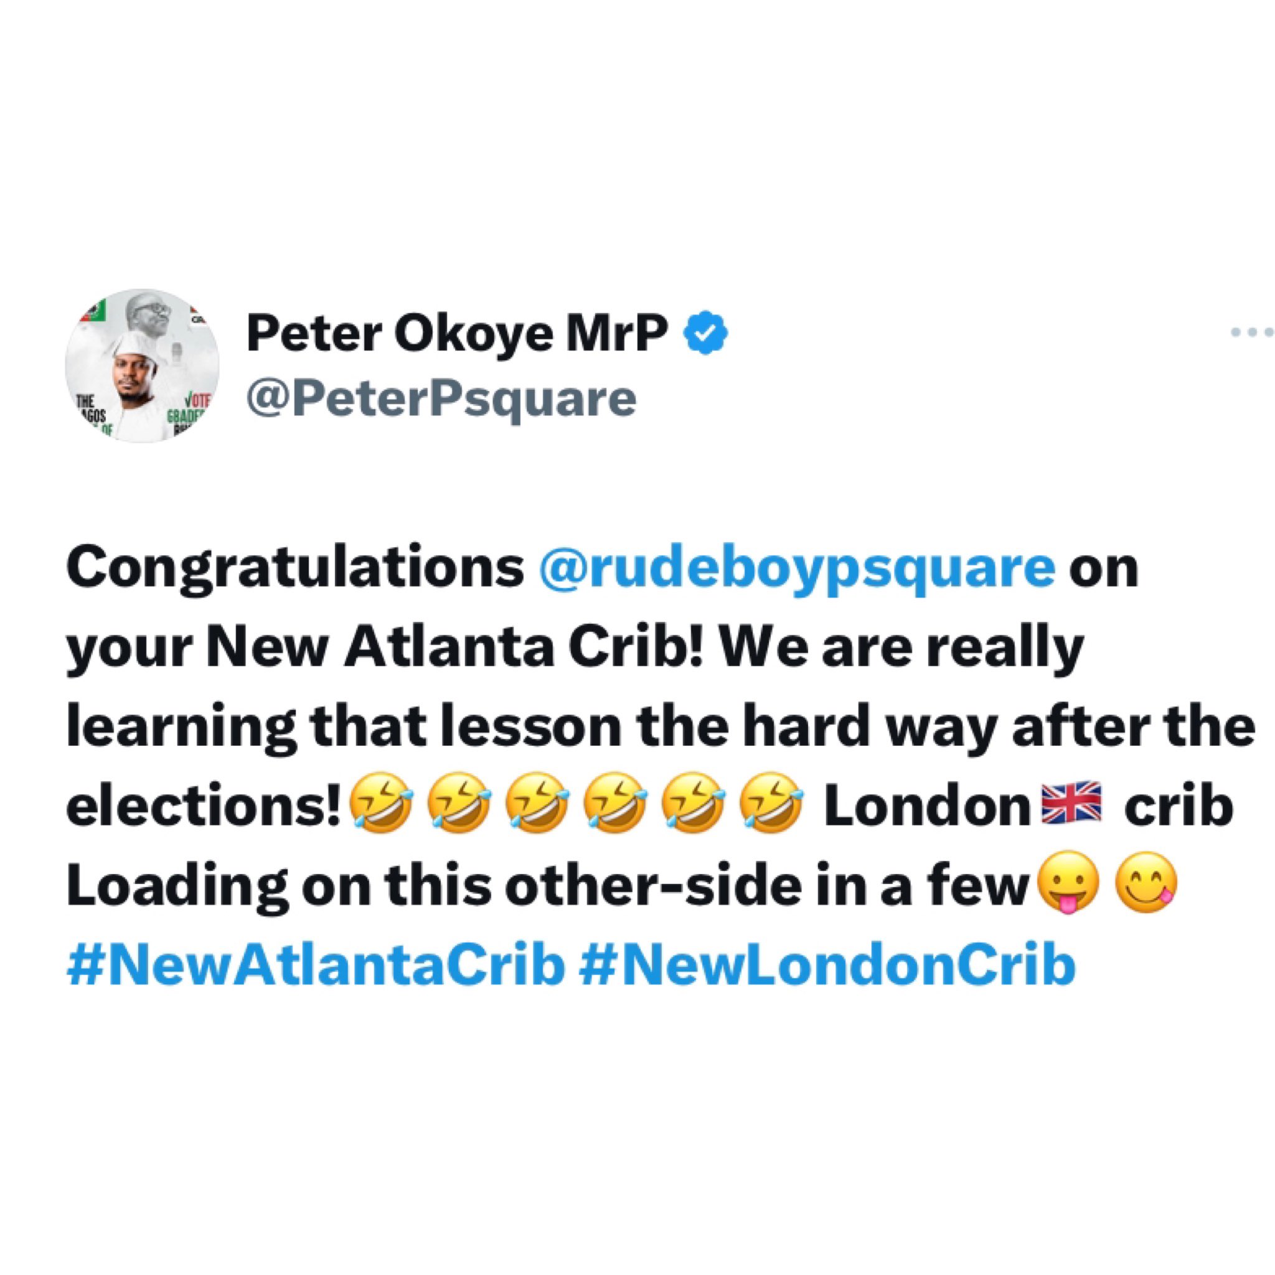Click the word Congratulations in the tweet
This screenshot has width=1275, height=1275.
(296, 569)
